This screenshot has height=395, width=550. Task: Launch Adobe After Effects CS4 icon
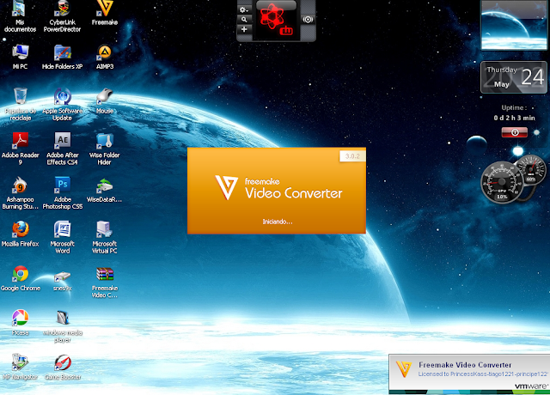point(62,149)
